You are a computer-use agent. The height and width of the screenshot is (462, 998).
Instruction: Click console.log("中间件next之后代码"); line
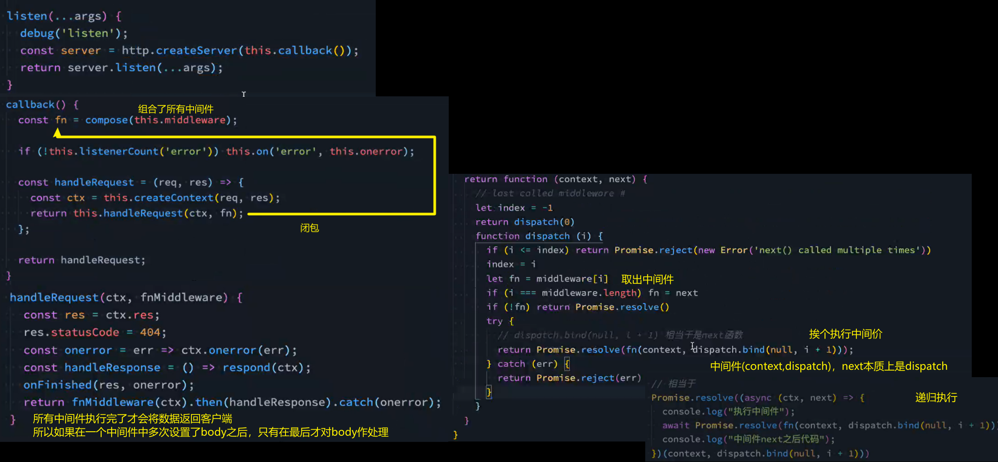coord(749,439)
